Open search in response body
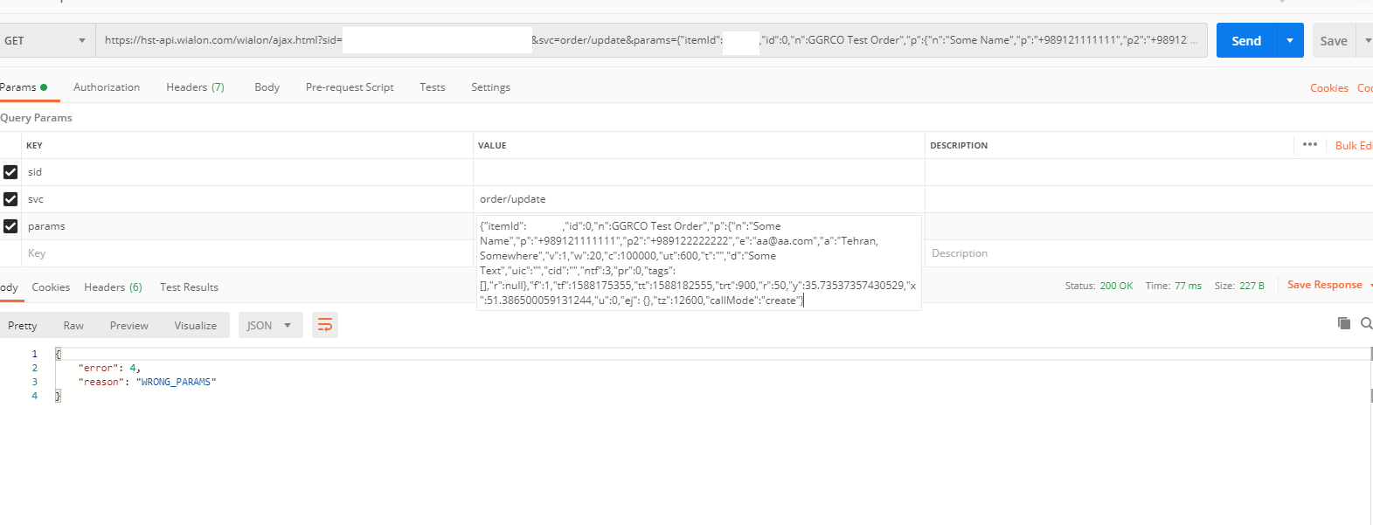Viewport: 1373px width, 525px height. 1366,323
